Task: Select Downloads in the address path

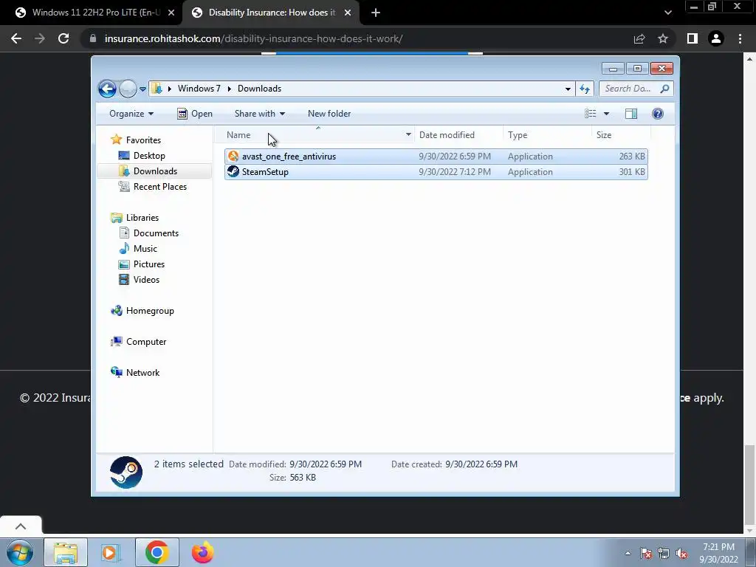Action: click(x=259, y=89)
